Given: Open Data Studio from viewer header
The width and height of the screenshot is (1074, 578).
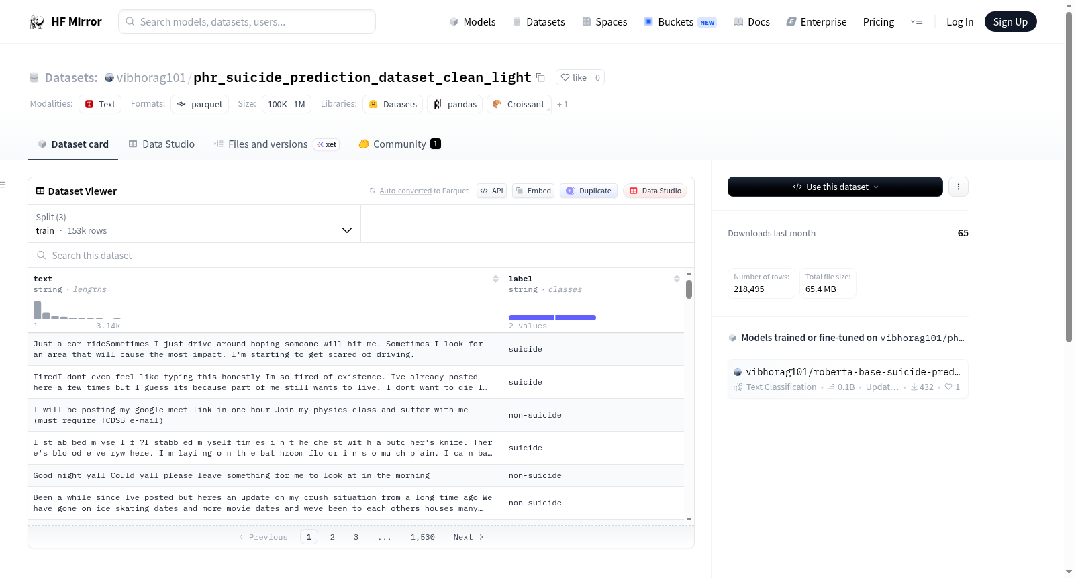Looking at the screenshot, I should (655, 191).
